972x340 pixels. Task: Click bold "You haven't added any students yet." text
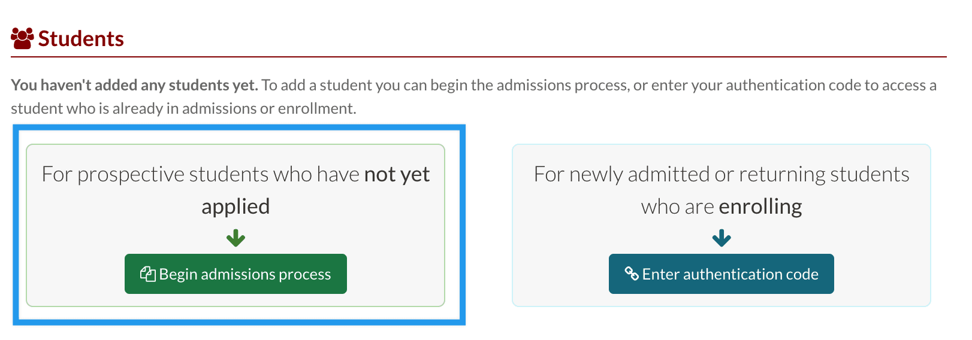[x=134, y=85]
